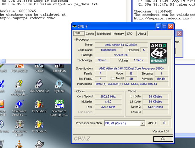Open the PCMark2002 desktop shortcut
The width and height of the screenshot is (195, 148).
[19, 69]
